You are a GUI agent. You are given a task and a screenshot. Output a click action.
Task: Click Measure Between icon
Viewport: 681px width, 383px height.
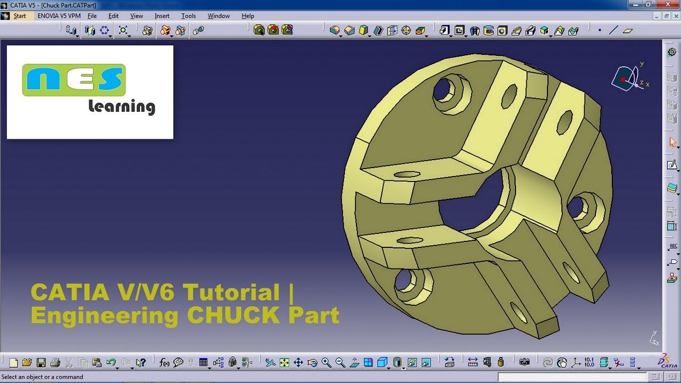(x=472, y=363)
